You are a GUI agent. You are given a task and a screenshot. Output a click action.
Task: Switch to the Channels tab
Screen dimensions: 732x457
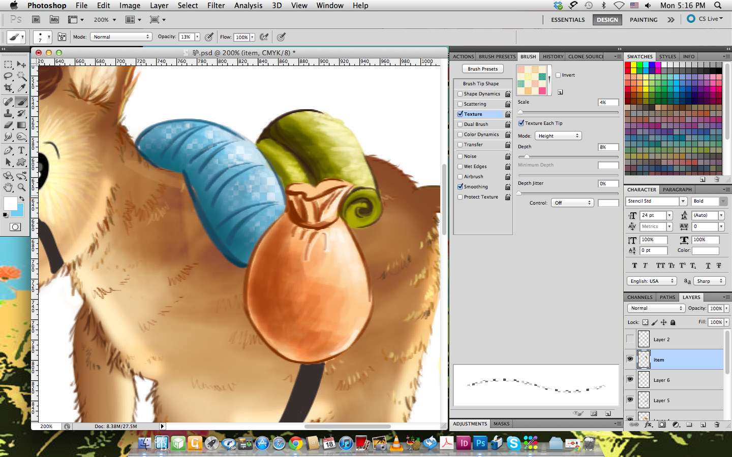pos(639,297)
